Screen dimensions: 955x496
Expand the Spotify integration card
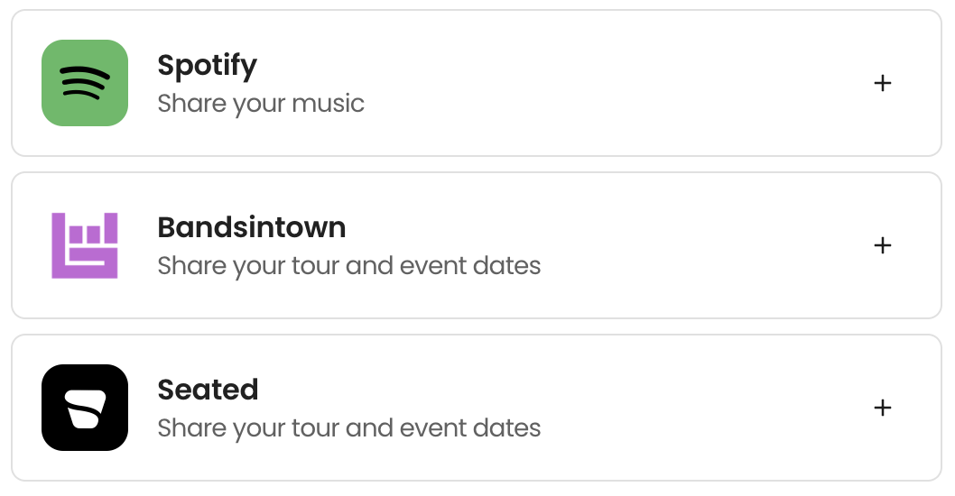coord(477,83)
